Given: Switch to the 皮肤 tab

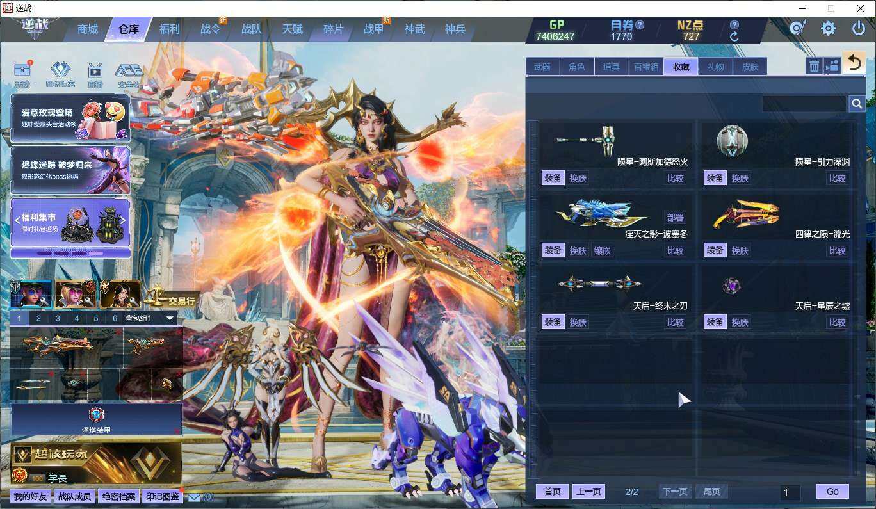Looking at the screenshot, I should tap(750, 67).
